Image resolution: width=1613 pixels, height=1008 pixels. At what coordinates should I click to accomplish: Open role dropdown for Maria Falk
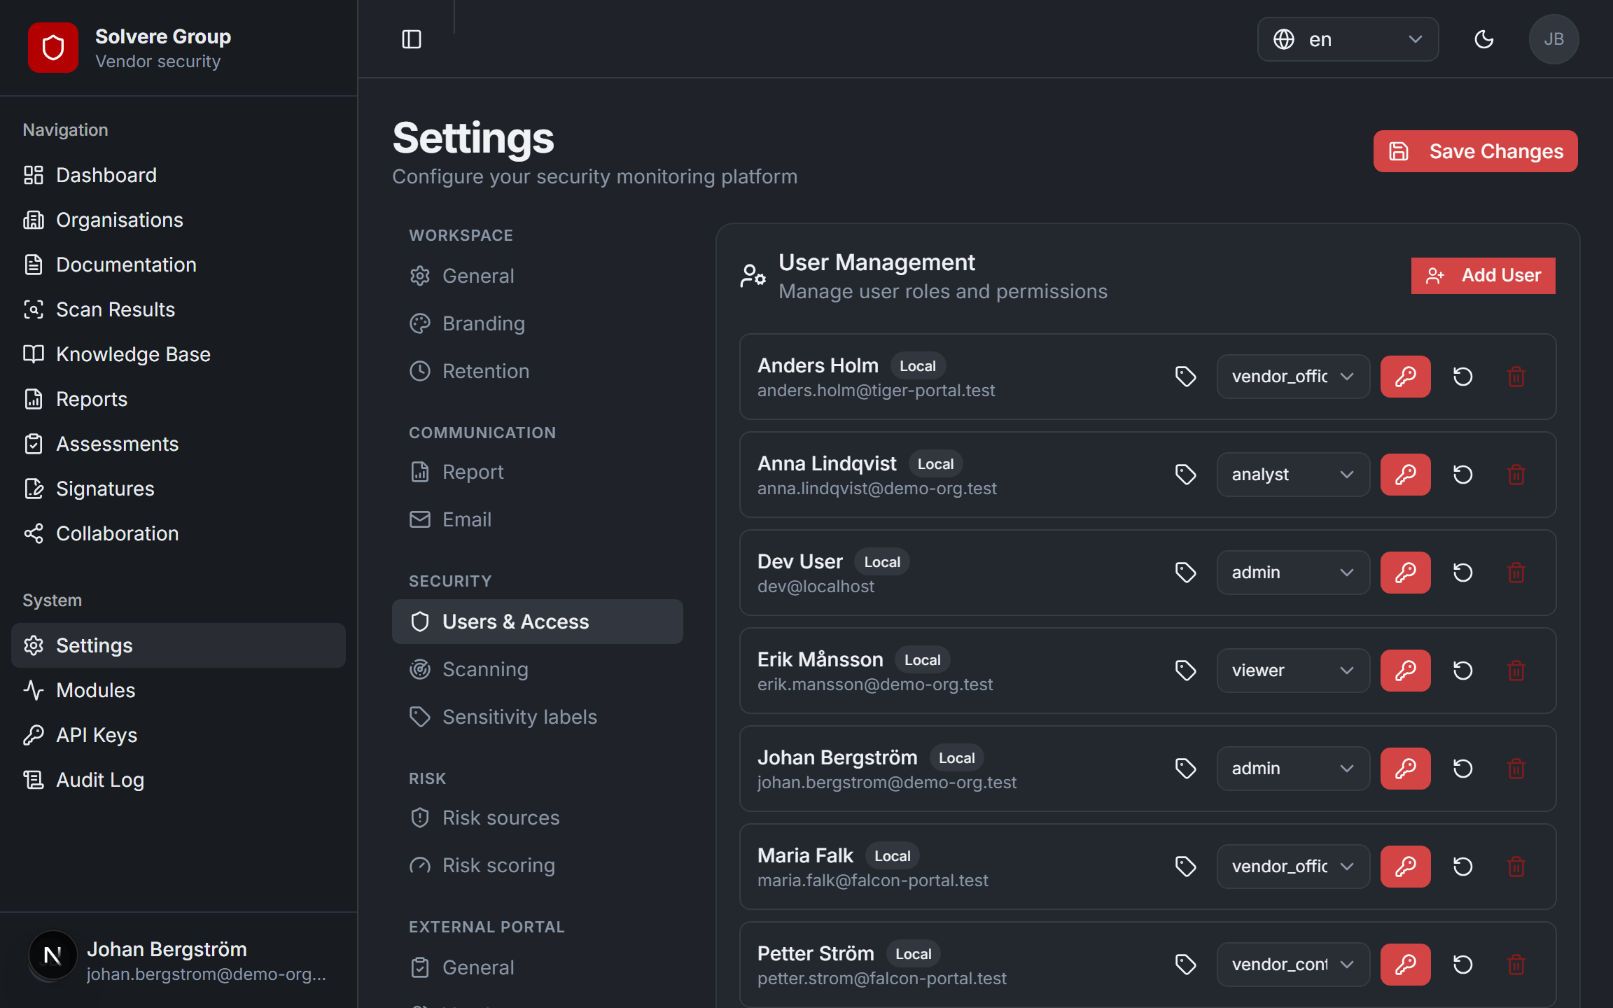pyautogui.click(x=1293, y=867)
